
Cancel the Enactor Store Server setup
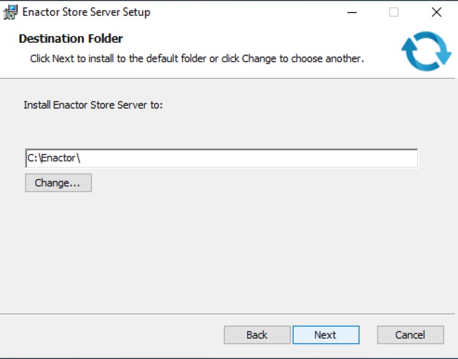pos(410,335)
